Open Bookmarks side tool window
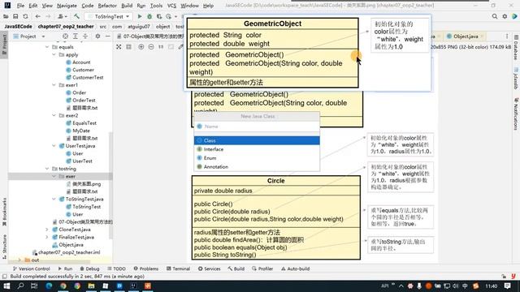The height and width of the screenshot is (292, 520). [4, 212]
